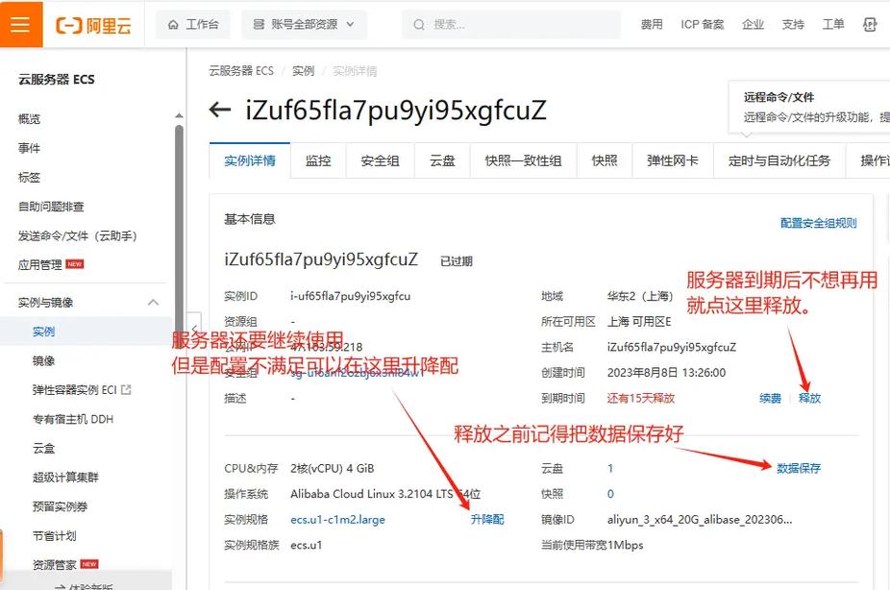890x590 pixels.
Task: Switch to the 云盘 tab
Action: pyautogui.click(x=442, y=160)
